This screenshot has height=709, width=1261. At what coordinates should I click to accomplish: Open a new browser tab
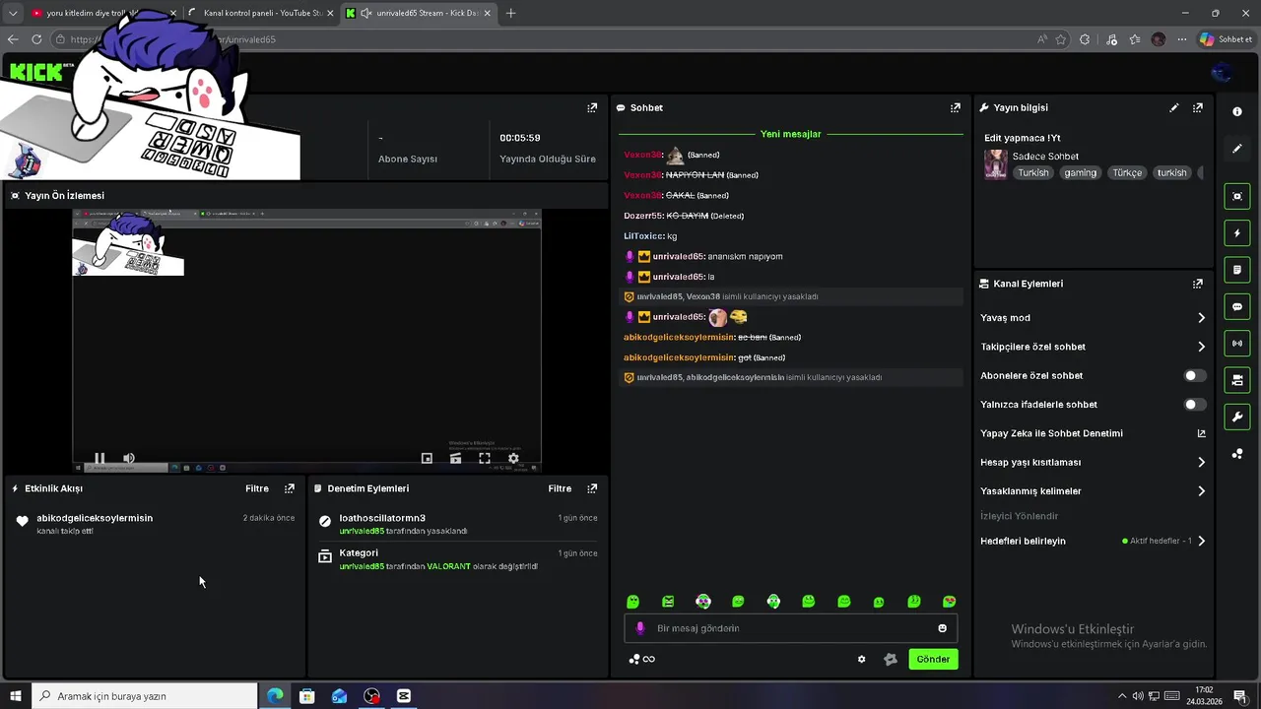[x=510, y=13]
